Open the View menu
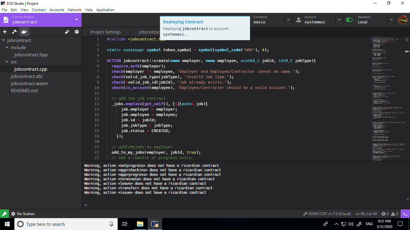Viewport: 410px width, 230px height. pos(25,10)
